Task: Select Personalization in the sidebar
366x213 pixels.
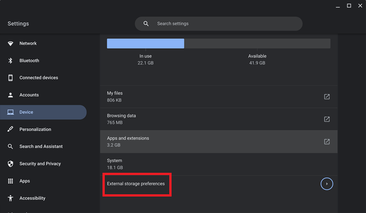Action: pyautogui.click(x=35, y=129)
